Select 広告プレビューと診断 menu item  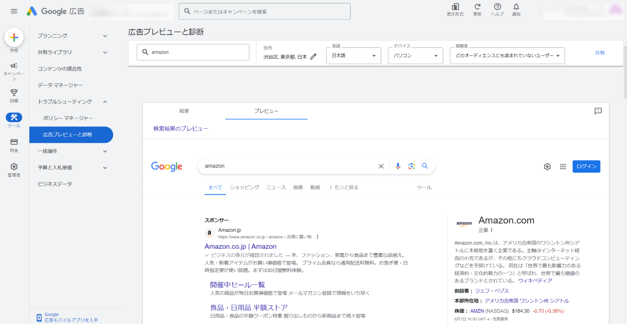pyautogui.click(x=71, y=135)
